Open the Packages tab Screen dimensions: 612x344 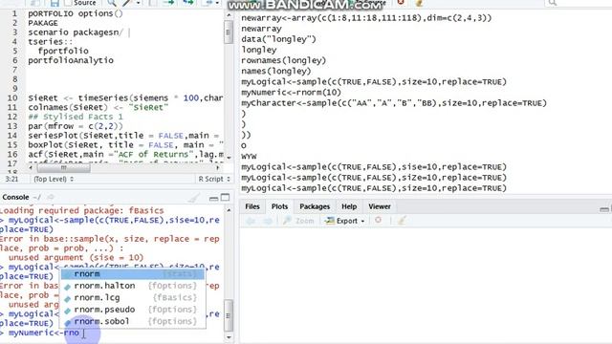click(x=315, y=206)
